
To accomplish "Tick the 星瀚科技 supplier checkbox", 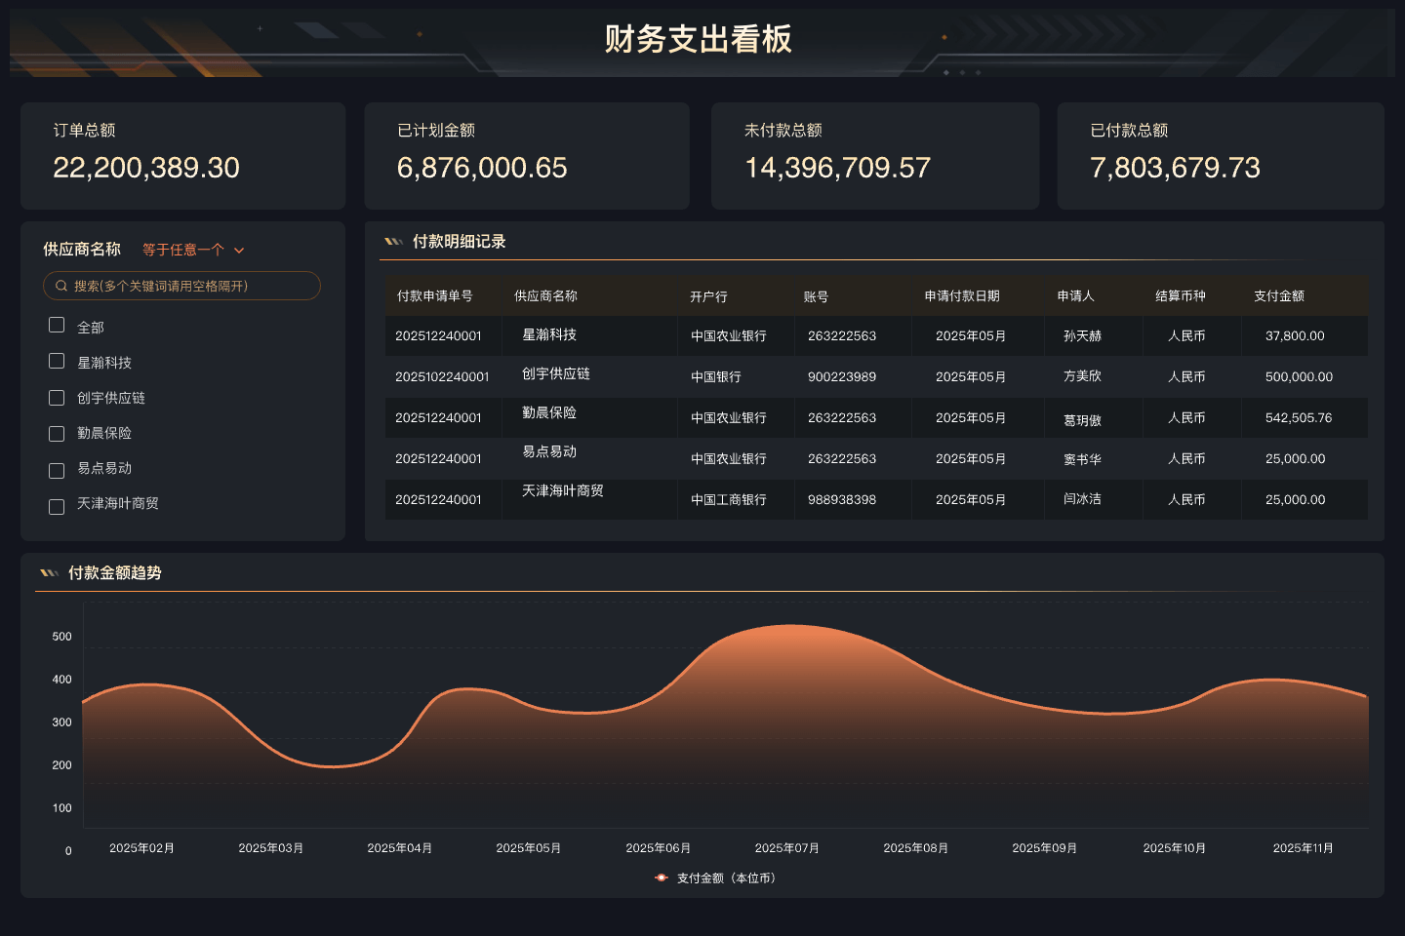I will point(57,361).
